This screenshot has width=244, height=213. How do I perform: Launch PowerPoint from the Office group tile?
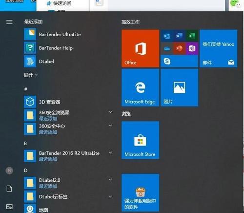pos(179,48)
